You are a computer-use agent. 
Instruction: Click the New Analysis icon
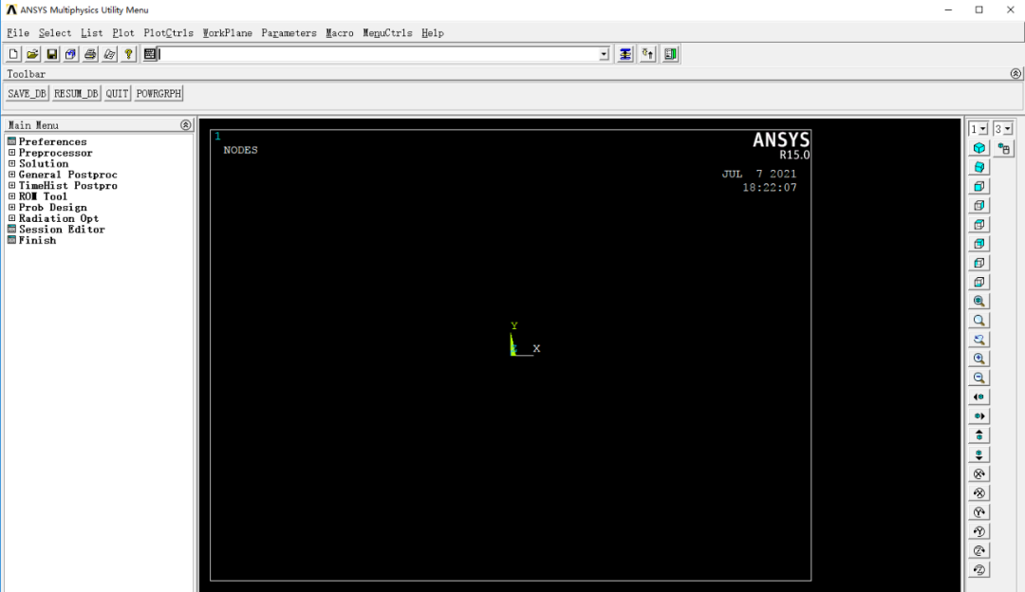pos(13,54)
